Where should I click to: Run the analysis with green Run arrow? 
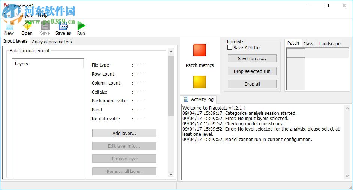(x=81, y=25)
